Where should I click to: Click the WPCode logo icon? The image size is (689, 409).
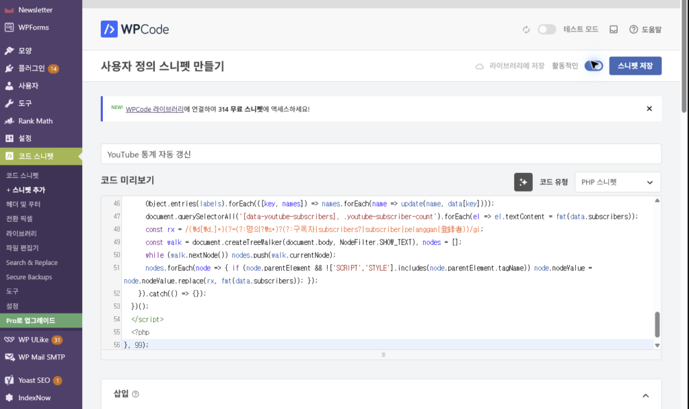click(109, 29)
